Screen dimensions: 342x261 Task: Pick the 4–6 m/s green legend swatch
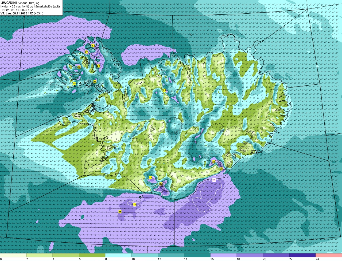(x=66, y=255)
